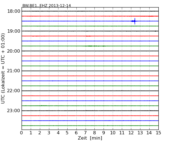Screen dimensions: 180x144
Task: Click the x-axis tick label '6'
Action: pyautogui.click(x=76, y=133)
